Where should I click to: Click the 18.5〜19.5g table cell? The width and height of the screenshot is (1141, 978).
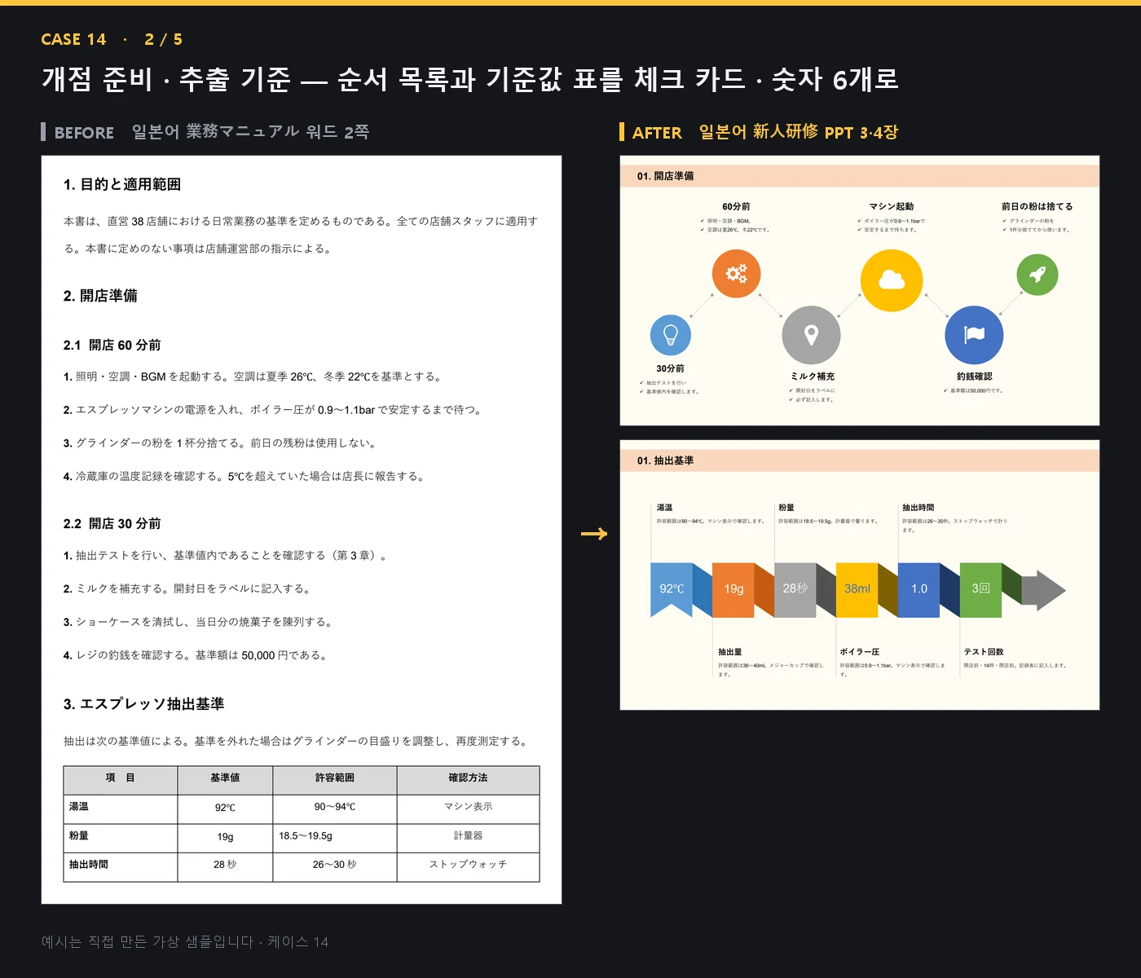(335, 836)
